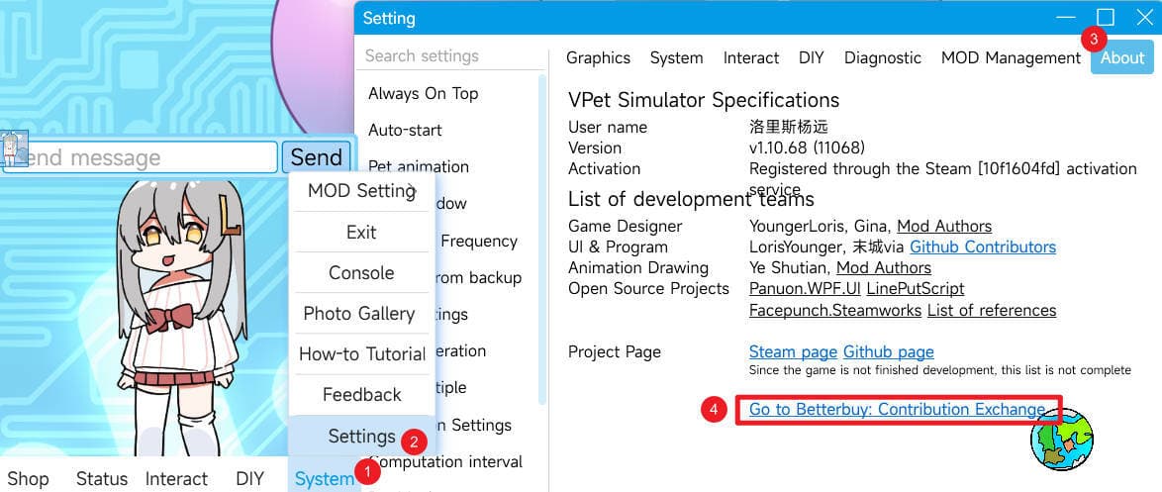The width and height of the screenshot is (1162, 492).
Task: Expand the MOD Setting submenu arrow
Action: 412,191
